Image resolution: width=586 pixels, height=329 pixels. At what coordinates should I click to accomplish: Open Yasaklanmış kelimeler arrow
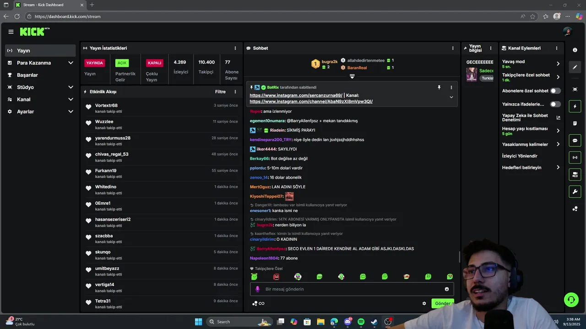pos(558,144)
